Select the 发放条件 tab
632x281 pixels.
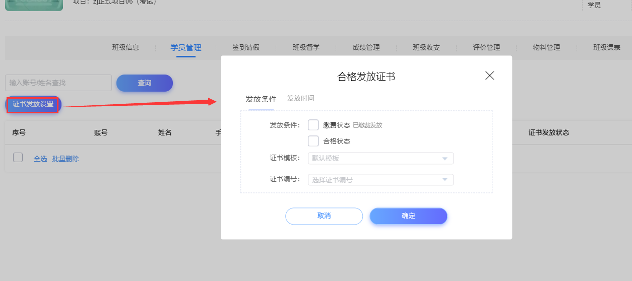tap(261, 99)
